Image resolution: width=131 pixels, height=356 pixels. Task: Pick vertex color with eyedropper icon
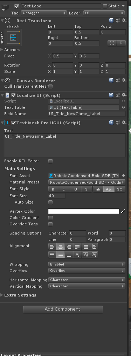(123, 211)
